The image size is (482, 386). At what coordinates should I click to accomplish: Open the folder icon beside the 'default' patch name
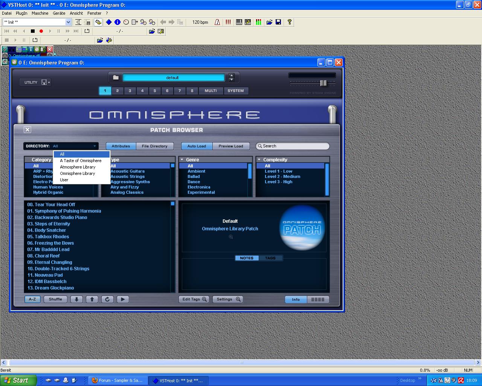116,78
